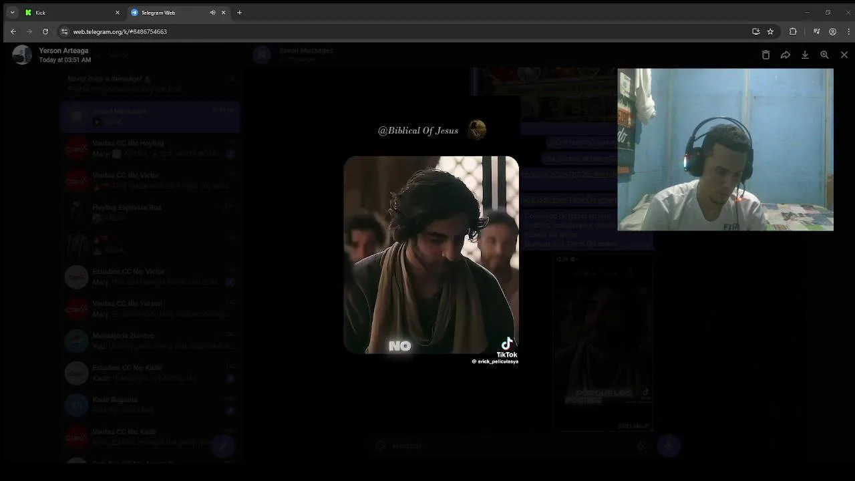Open the Estudios CC Nic Victor chat
Image resolution: width=855 pixels, height=481 pixels.
(150, 277)
